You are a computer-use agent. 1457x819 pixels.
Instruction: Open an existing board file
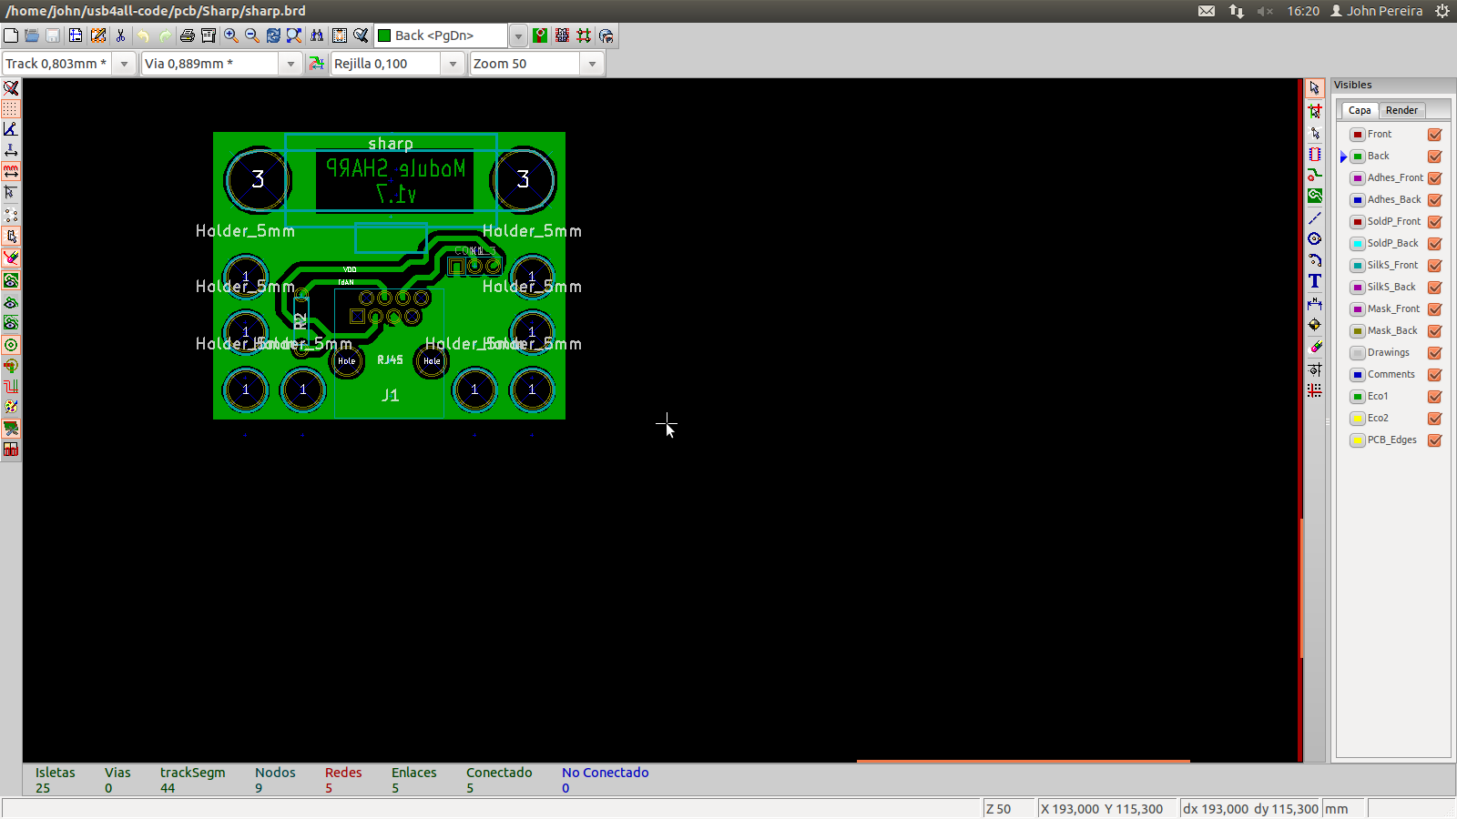pos(32,35)
